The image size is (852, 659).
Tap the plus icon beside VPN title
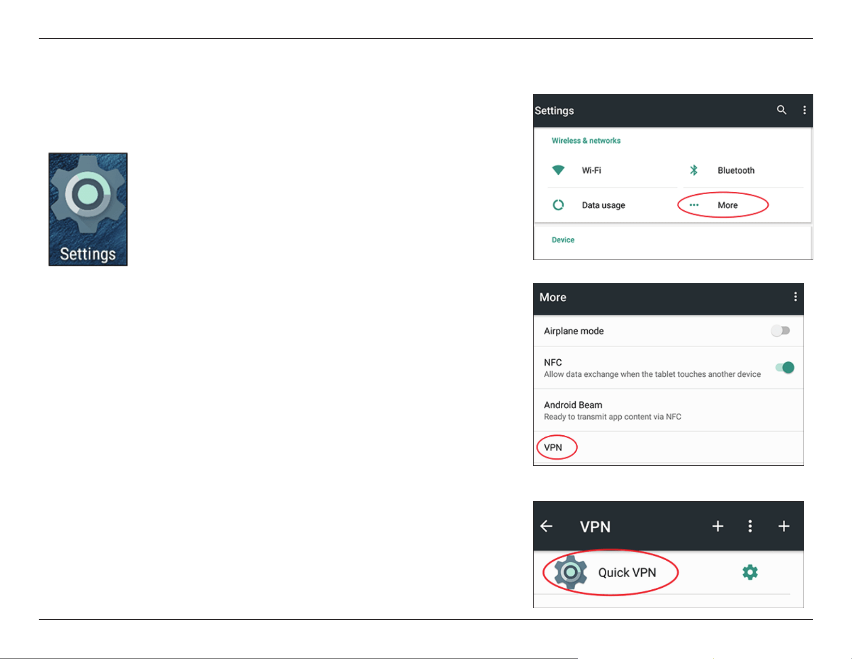coord(718,526)
